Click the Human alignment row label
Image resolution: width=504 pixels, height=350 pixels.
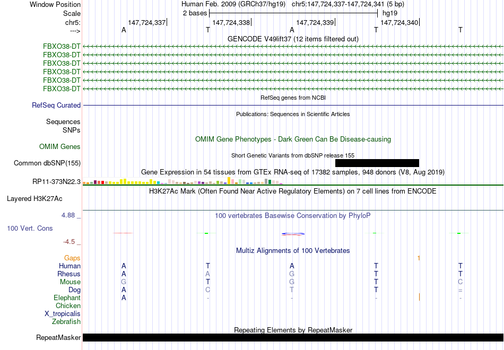(69, 266)
